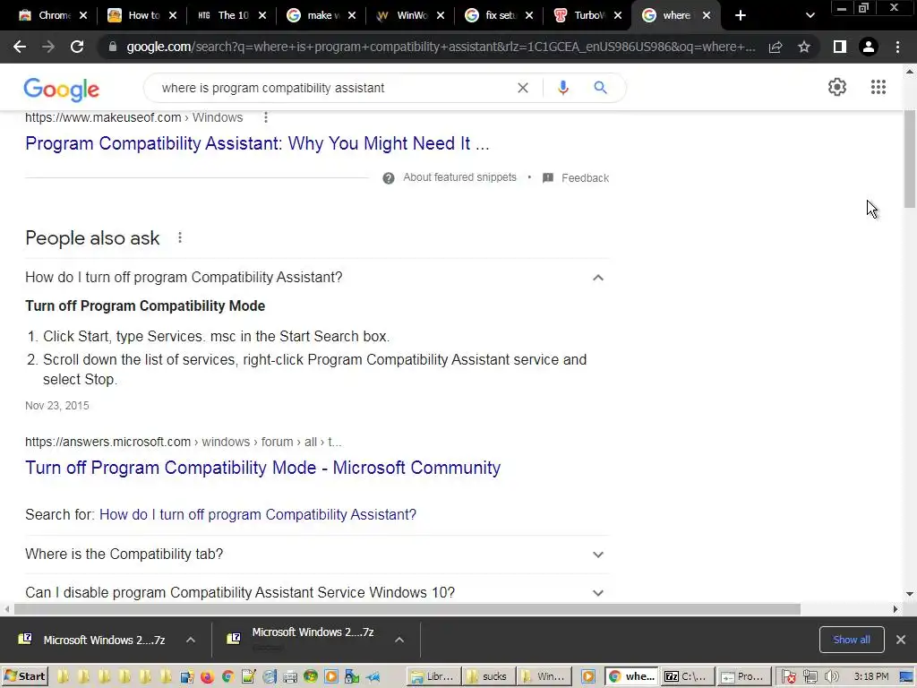Screen dimensions: 917x688
Task: Open the Google apps grid
Action: coord(878,87)
